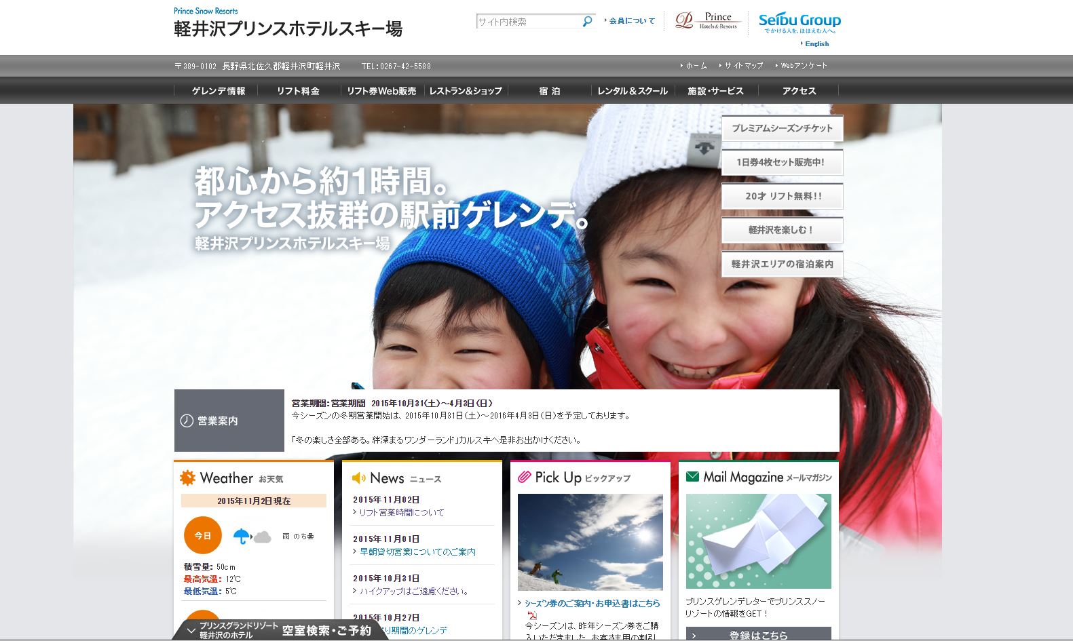Click the 20才 リフト無料!! button

(782, 196)
